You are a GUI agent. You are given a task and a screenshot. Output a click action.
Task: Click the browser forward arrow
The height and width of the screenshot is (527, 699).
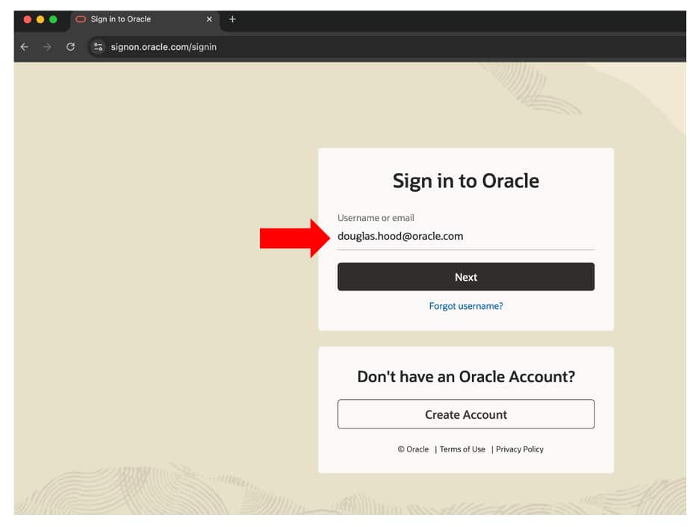[x=47, y=47]
